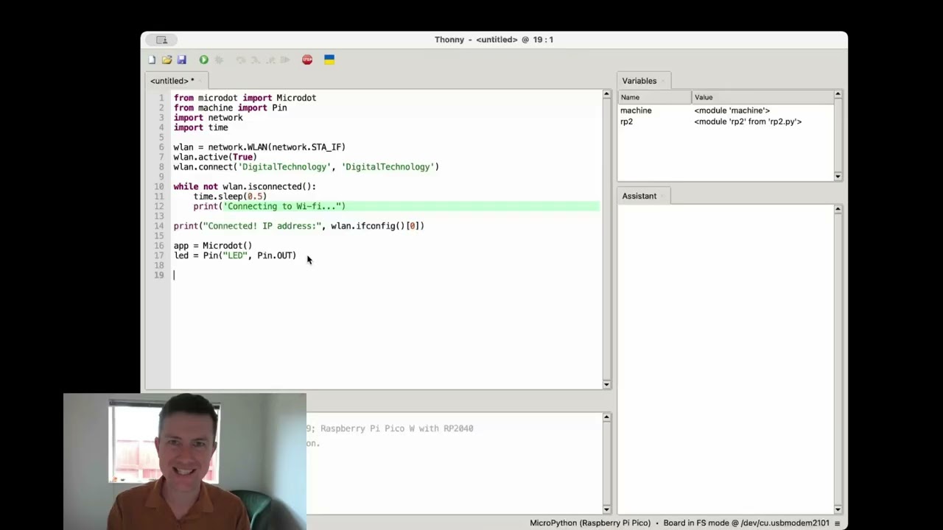Click the Assistant panel scroll down arrow
This screenshot has width=943, height=530.
point(838,509)
